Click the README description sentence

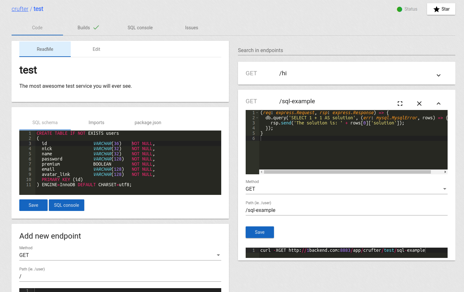[76, 86]
